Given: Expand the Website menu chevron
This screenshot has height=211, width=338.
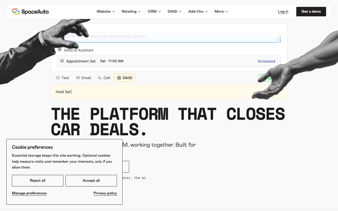Looking at the screenshot, I should tap(114, 12).
